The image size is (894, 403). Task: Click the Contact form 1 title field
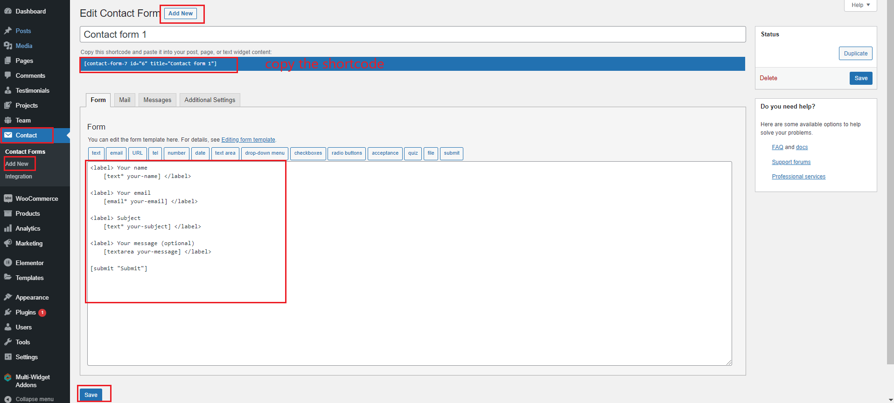412,34
